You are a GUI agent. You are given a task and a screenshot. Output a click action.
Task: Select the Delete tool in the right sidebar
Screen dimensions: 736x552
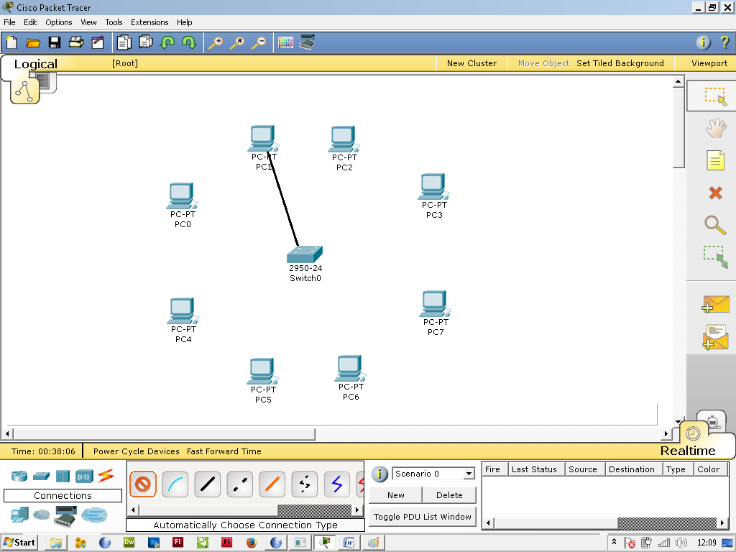(715, 193)
